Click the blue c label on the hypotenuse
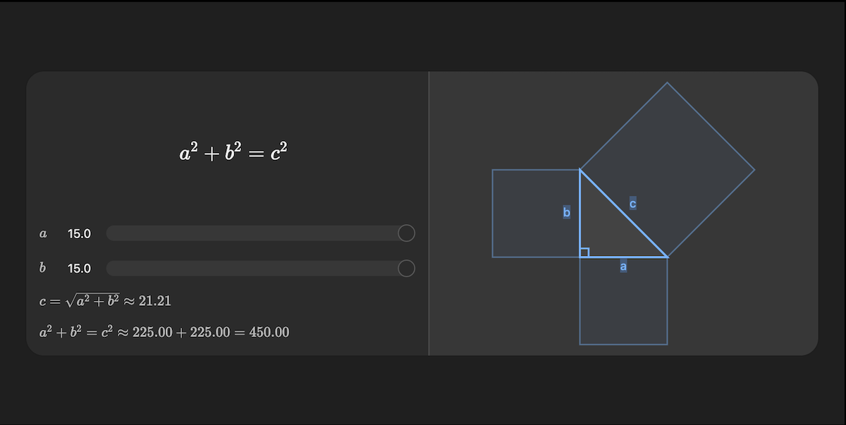 [x=632, y=203]
